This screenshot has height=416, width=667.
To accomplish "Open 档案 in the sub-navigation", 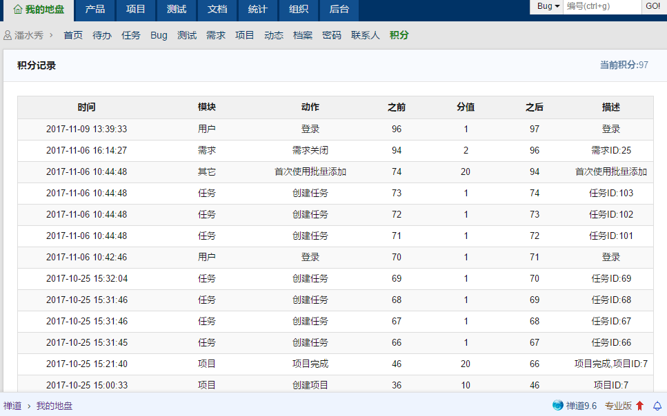I will point(303,35).
